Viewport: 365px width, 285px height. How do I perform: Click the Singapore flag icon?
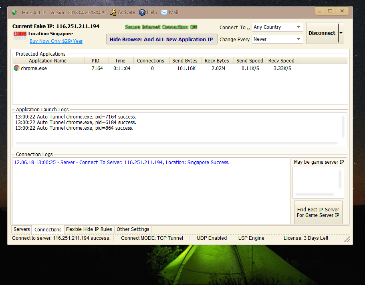[20, 35]
